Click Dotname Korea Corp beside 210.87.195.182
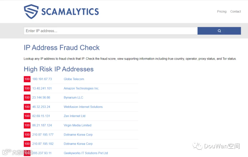 click(78, 144)
